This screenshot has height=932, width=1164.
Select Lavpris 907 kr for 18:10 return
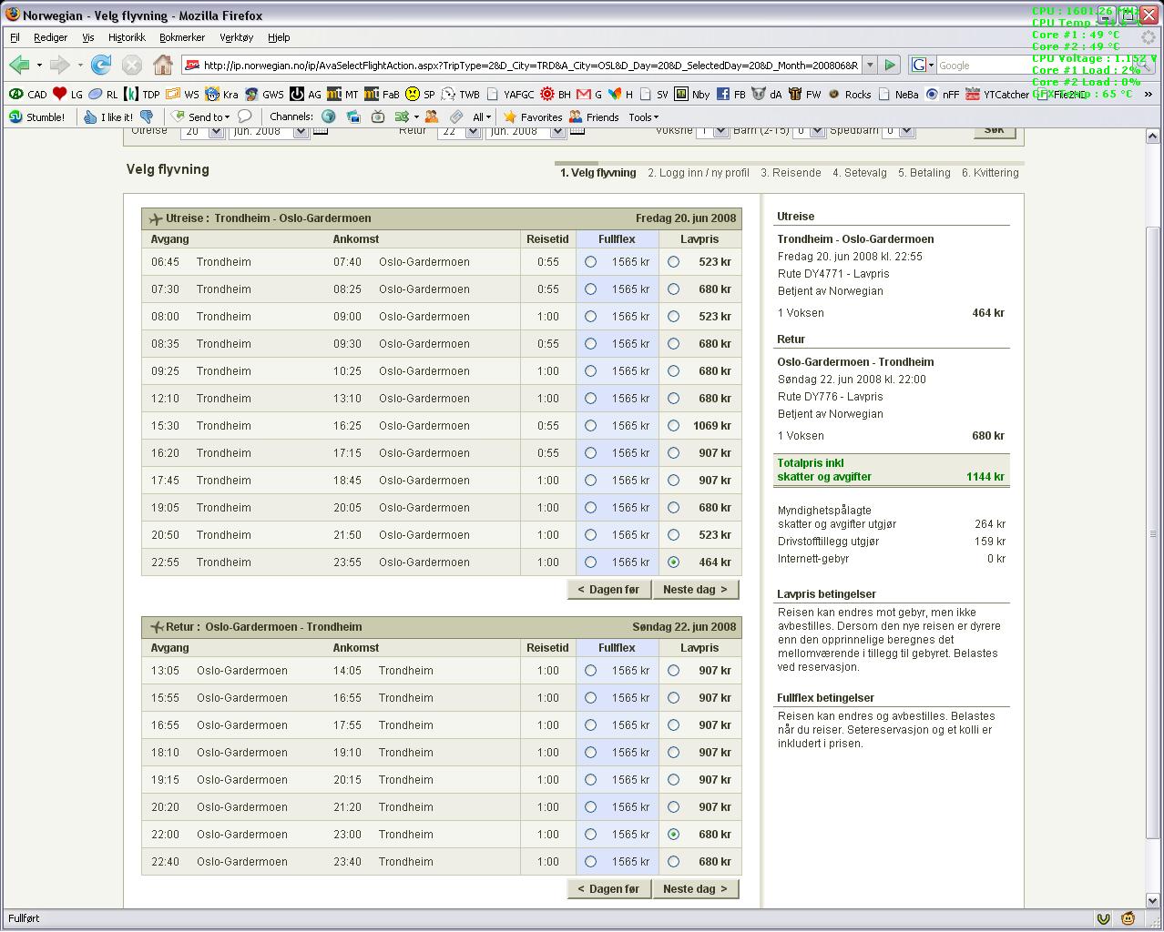[673, 752]
